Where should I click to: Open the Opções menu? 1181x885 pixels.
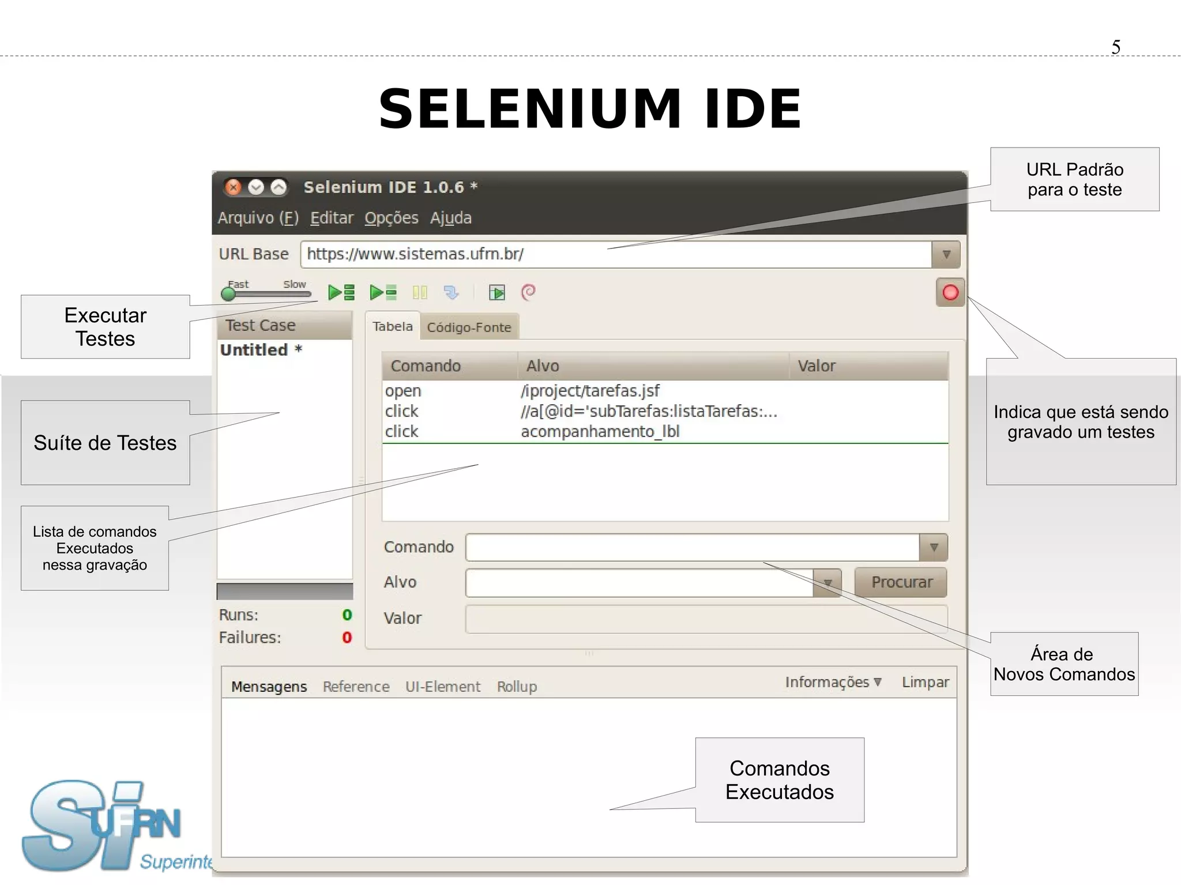[x=391, y=218]
